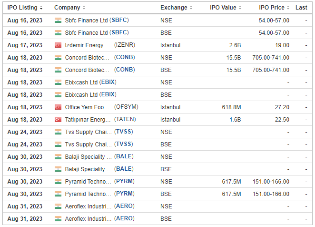Open SBFC ticker link in NSE row
The width and height of the screenshot is (315, 227).
[119, 20]
